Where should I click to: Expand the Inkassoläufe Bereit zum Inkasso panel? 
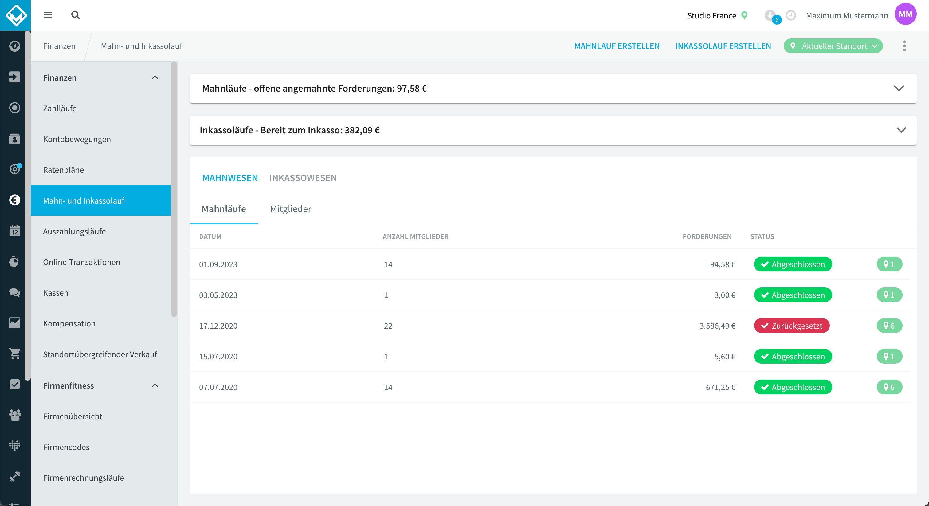click(553, 130)
